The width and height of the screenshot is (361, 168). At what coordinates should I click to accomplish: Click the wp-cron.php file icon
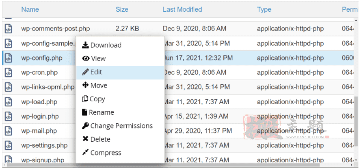pyautogui.click(x=8, y=73)
